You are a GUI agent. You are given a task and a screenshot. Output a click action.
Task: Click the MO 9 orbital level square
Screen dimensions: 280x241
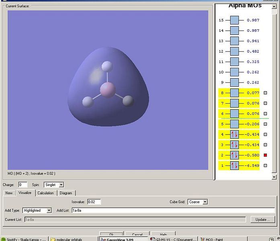[234, 82]
